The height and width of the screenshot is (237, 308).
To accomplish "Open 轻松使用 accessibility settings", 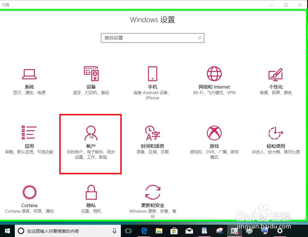I will pyautogui.click(x=276, y=140).
